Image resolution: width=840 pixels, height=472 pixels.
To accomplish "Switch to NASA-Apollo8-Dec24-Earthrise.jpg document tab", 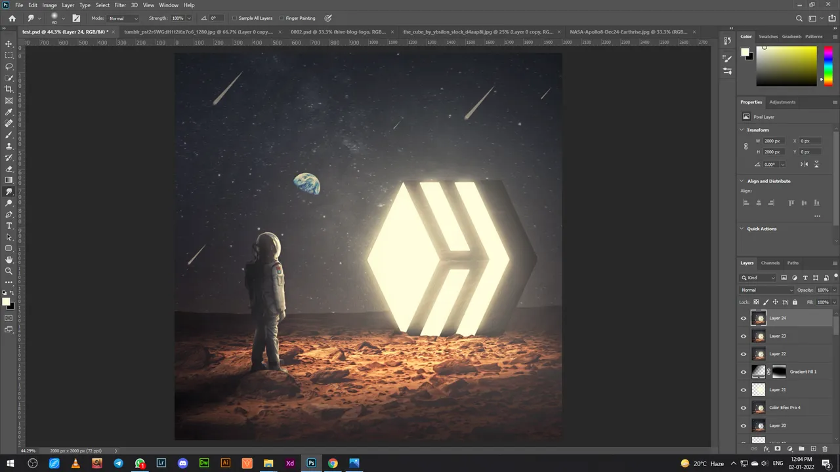I will coord(628,31).
